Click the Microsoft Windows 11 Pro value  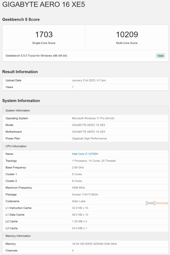click(x=93, y=118)
